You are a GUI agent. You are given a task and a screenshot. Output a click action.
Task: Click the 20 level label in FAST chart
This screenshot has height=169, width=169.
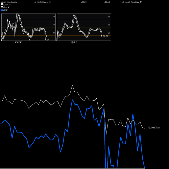54,33
